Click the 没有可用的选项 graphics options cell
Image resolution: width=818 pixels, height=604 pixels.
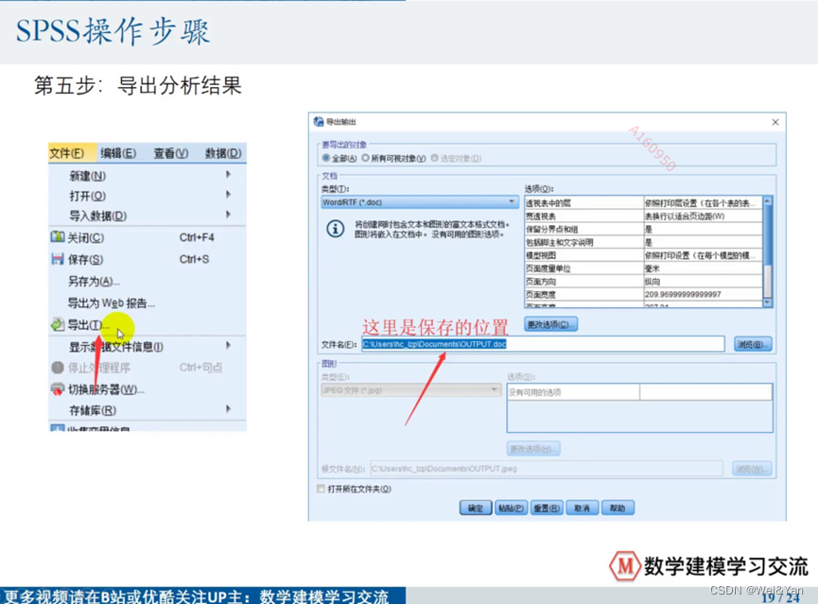coord(573,392)
